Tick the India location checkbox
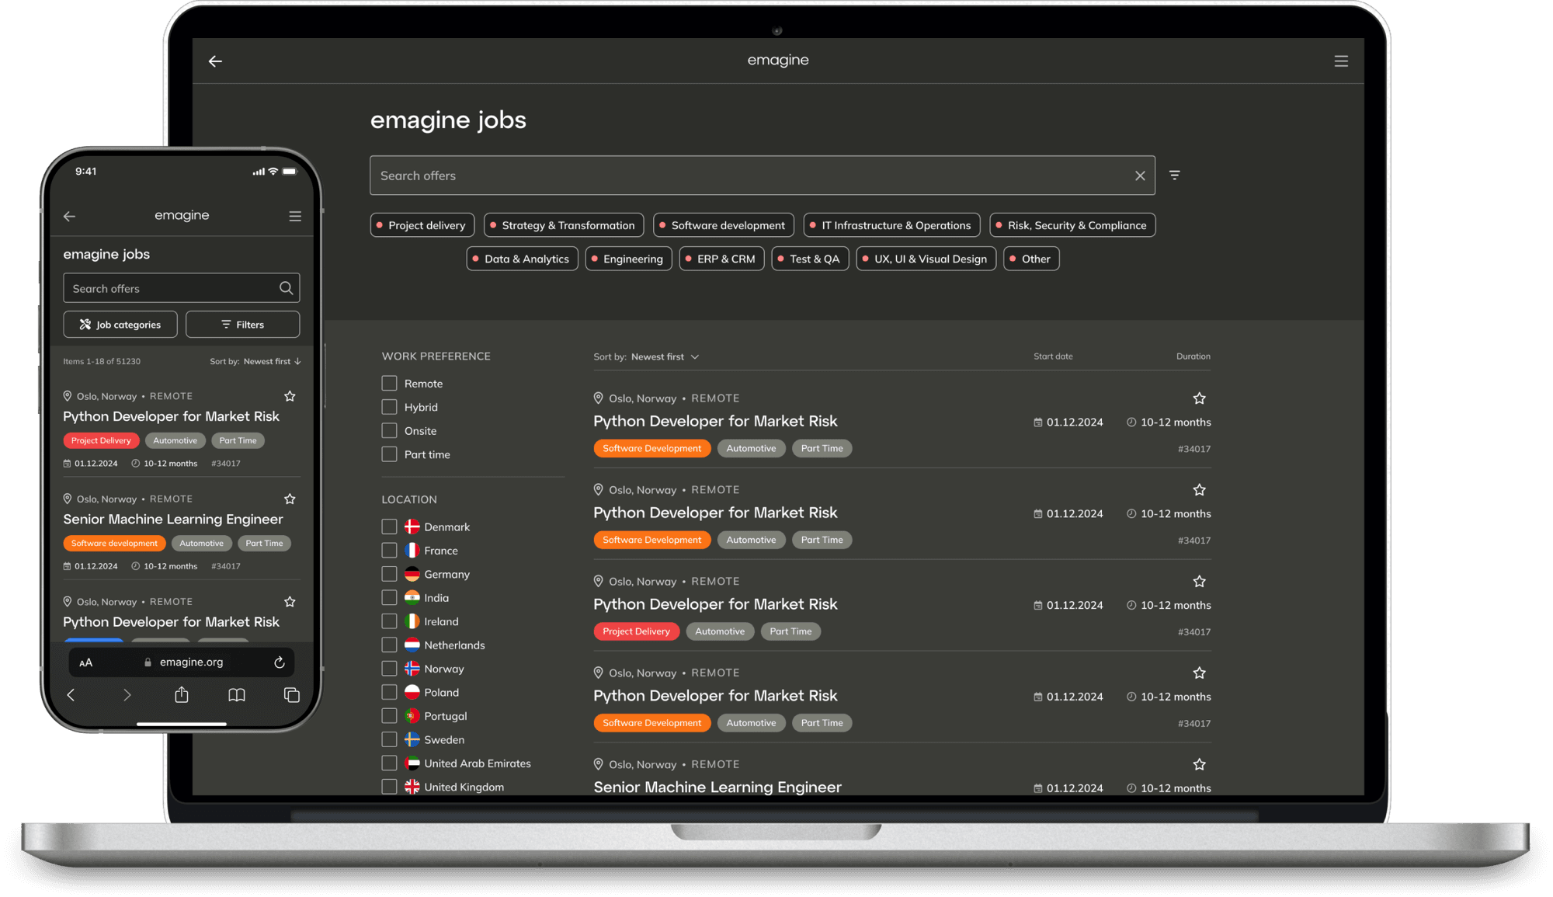This screenshot has width=1553, height=897. coord(389,598)
